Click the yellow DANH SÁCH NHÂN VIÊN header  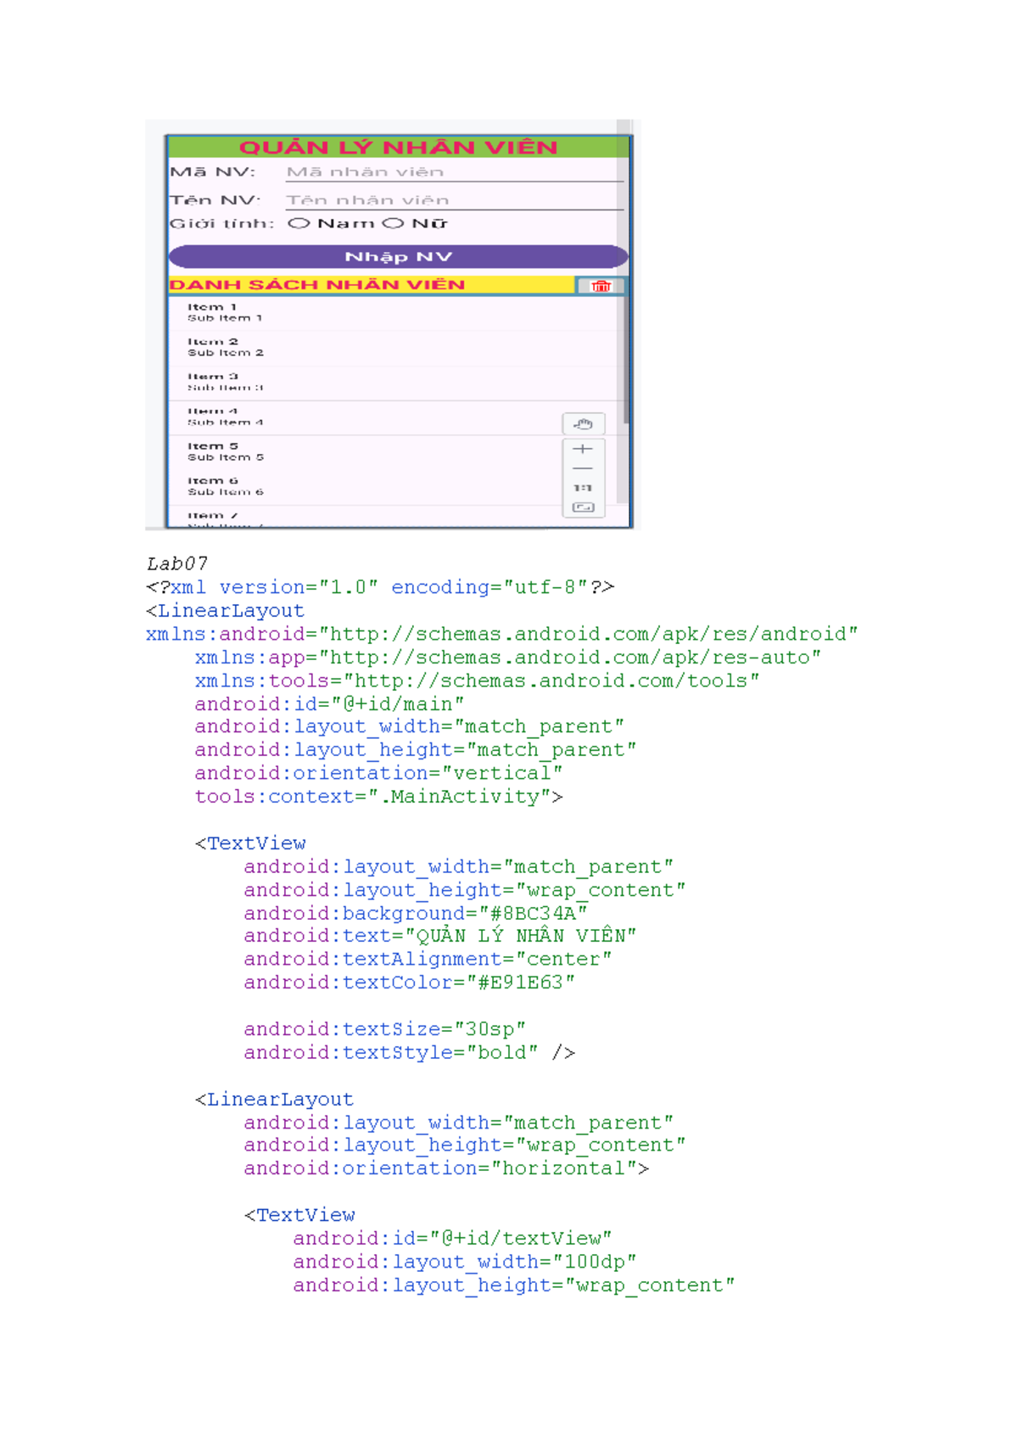[372, 285]
